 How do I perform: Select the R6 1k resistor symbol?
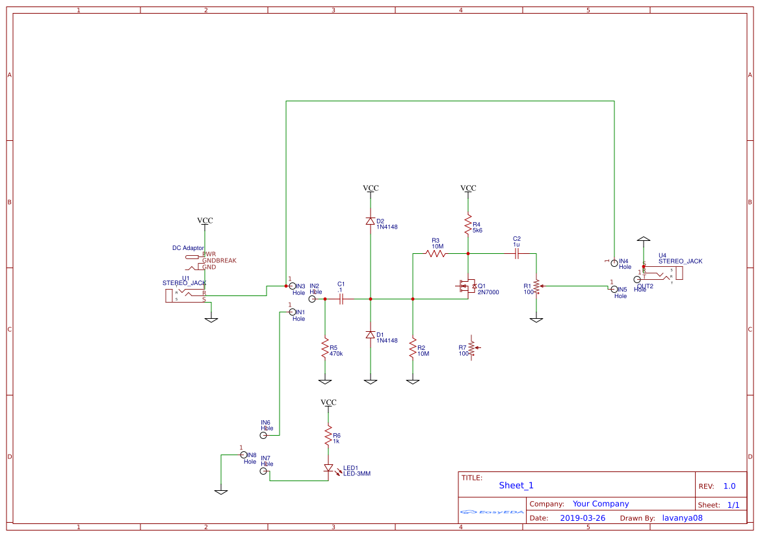328,436
